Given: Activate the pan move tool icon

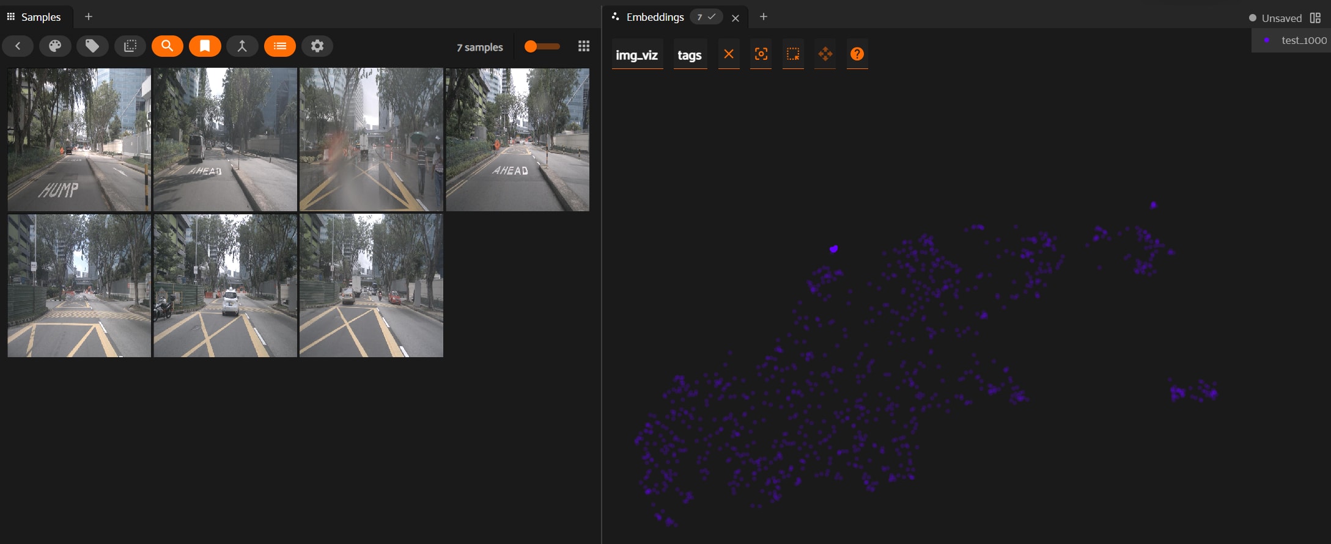Looking at the screenshot, I should pyautogui.click(x=825, y=54).
